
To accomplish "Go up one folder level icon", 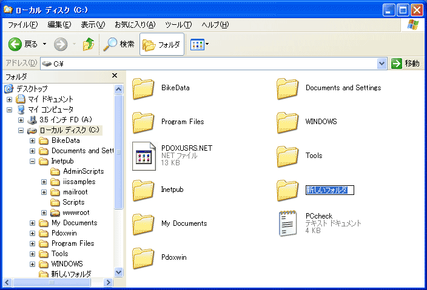I will tap(89, 44).
